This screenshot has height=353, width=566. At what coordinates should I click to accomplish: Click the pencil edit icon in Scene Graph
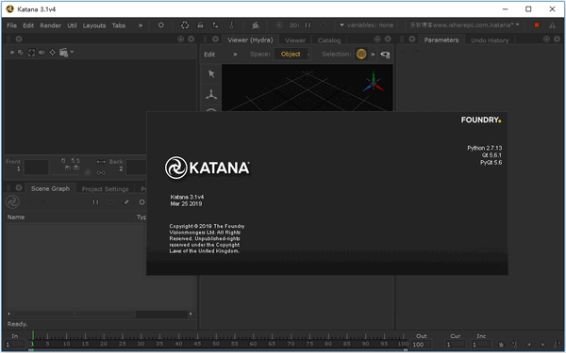126,202
